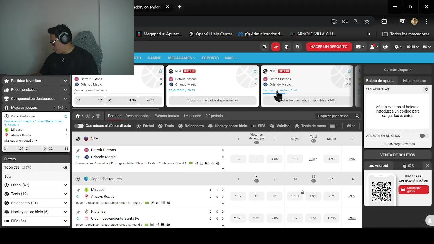Open the esports gamepad dropdown

click(x=351, y=126)
